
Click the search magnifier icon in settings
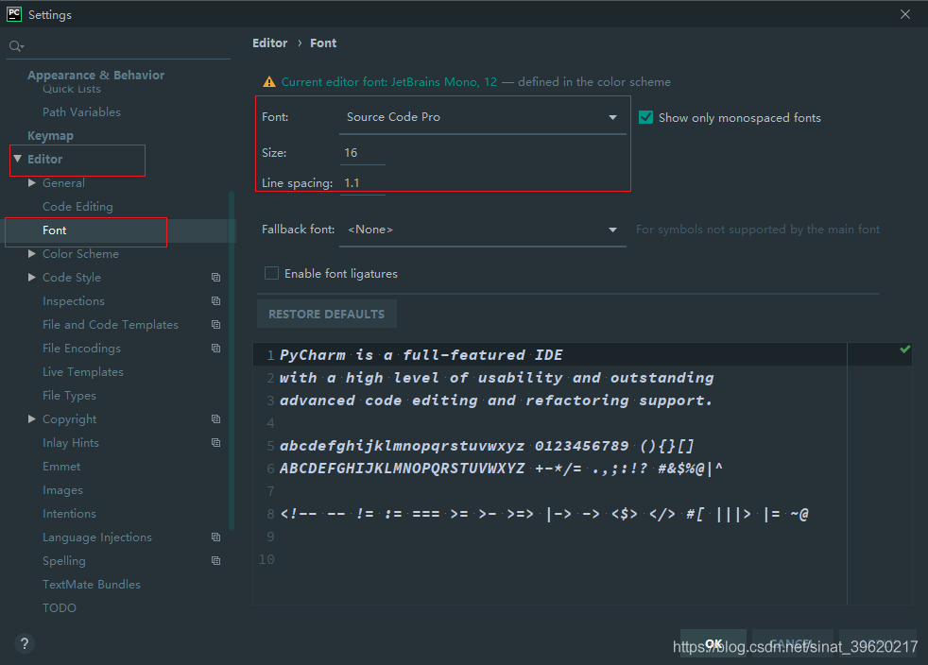click(x=15, y=46)
